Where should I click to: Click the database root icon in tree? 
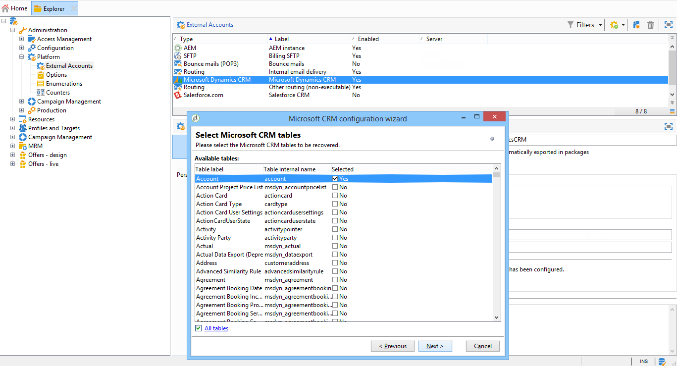click(13, 21)
